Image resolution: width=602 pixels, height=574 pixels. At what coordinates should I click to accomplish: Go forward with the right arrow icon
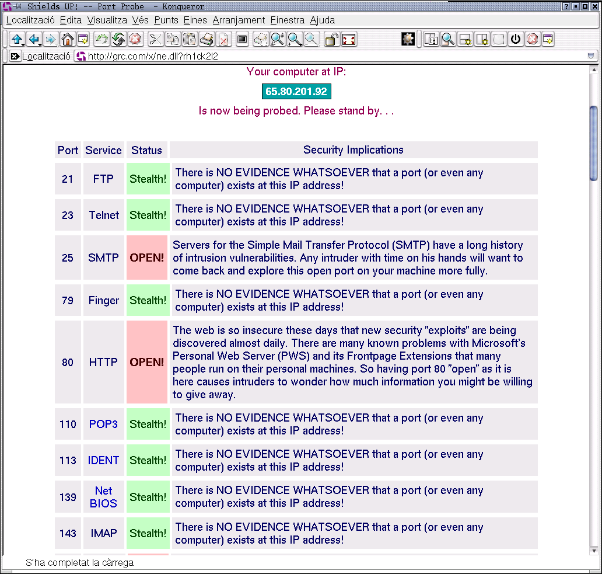pos(51,39)
